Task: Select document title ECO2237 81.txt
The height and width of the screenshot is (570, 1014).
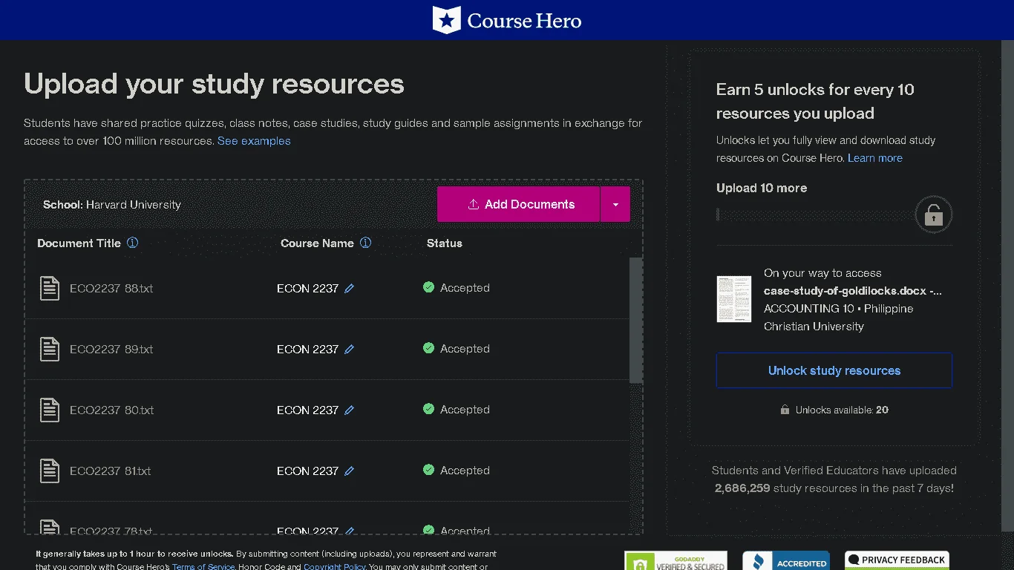Action: pyautogui.click(x=111, y=471)
